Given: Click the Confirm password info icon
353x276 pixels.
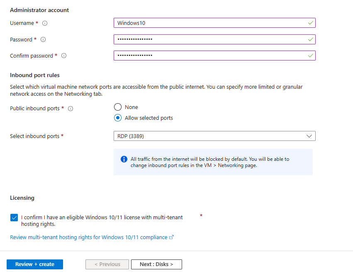Looking at the screenshot, I should (x=64, y=56).
